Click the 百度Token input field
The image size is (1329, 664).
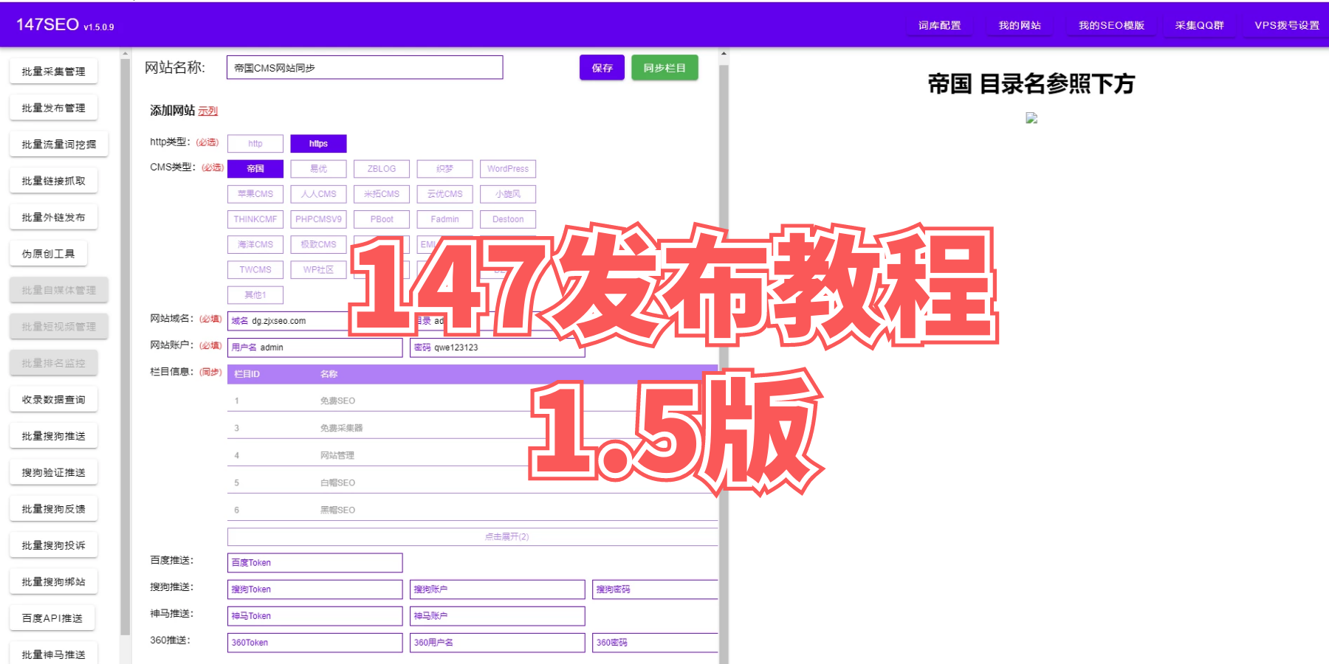click(x=315, y=563)
